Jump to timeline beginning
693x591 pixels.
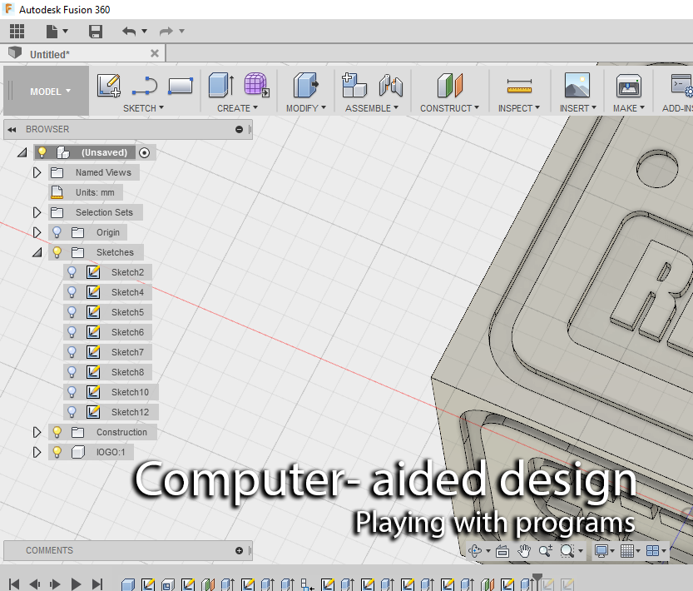13,584
